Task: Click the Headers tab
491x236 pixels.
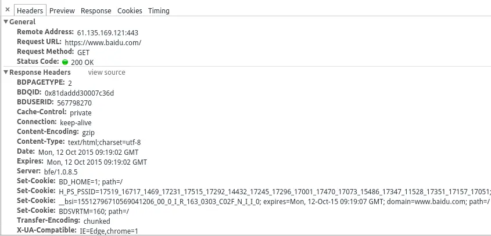Action: 29,10
